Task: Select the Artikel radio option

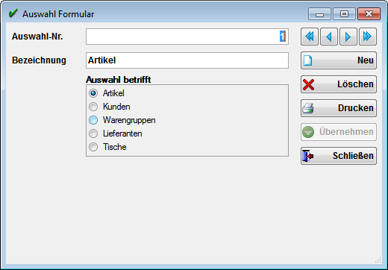Action: tap(93, 93)
